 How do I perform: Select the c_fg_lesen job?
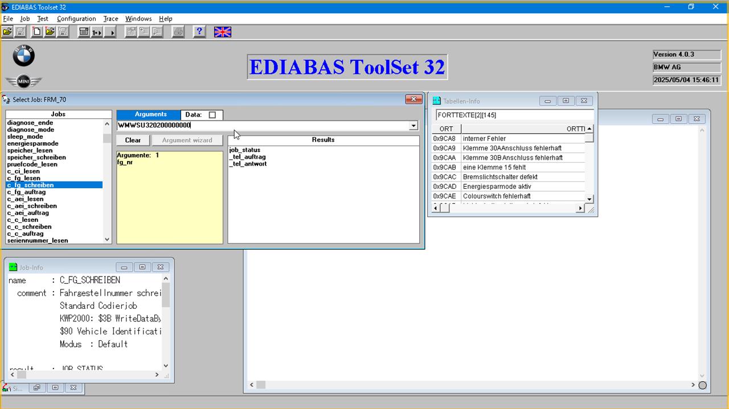pos(23,178)
